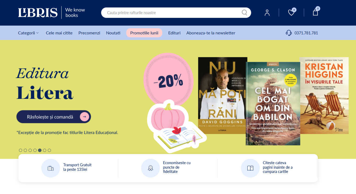Select the fourth carousel slide dot
The width and height of the screenshot is (356, 194).
[x=35, y=150]
